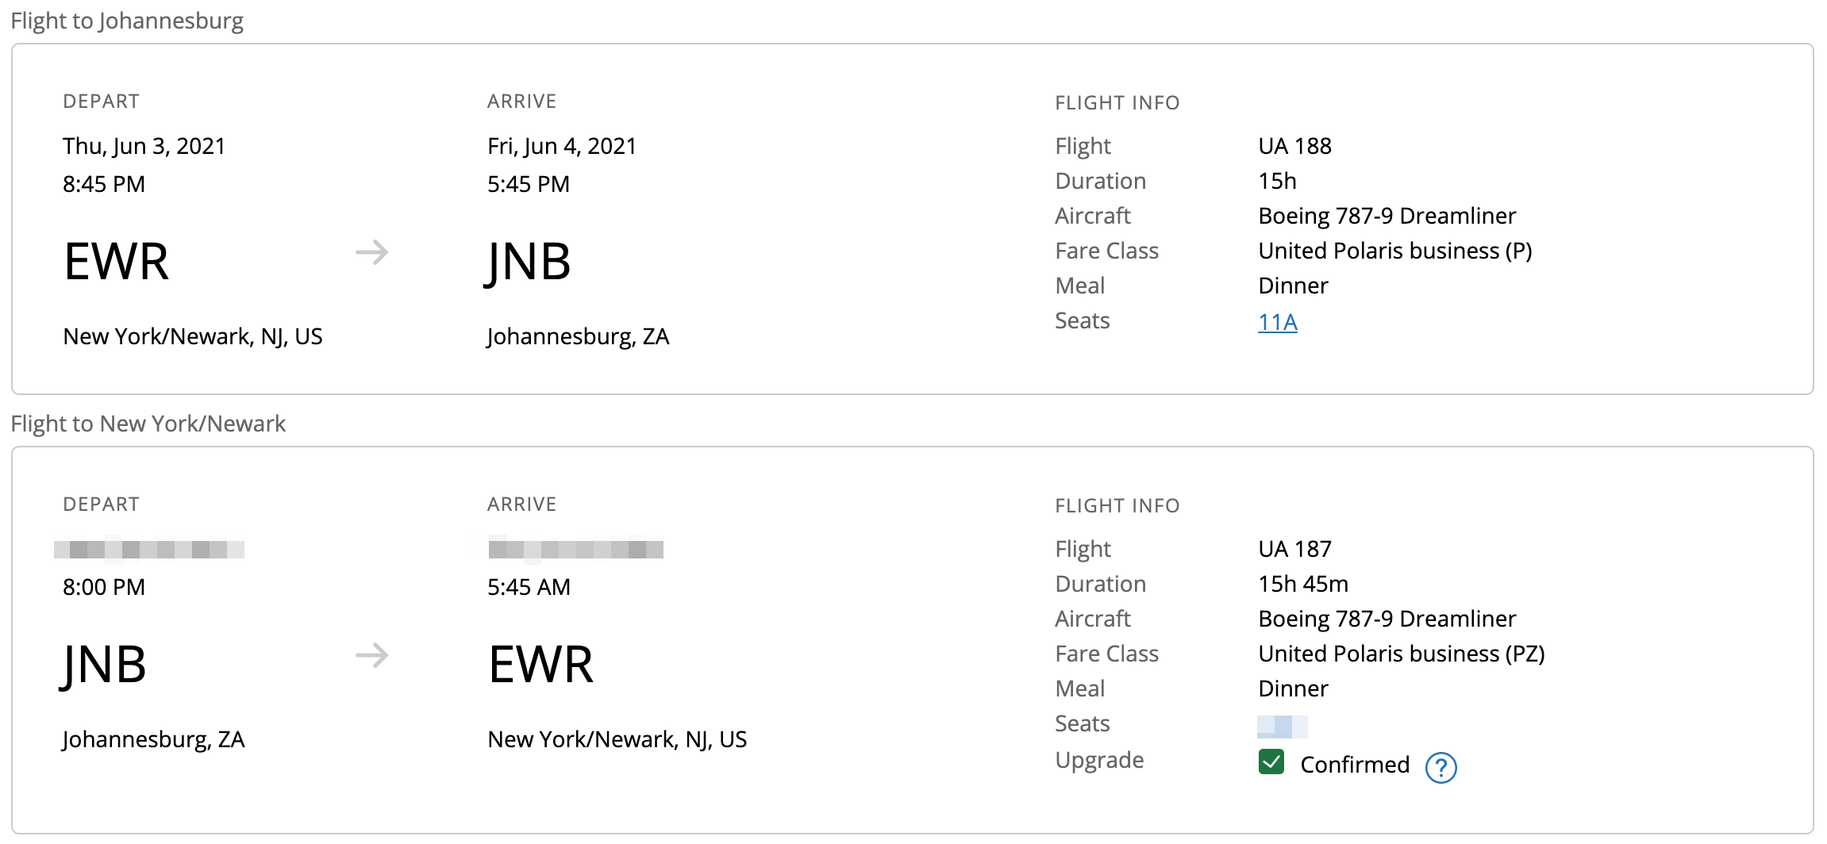Click the 15h 45m duration value
The width and height of the screenshot is (1827, 844).
tap(1302, 584)
